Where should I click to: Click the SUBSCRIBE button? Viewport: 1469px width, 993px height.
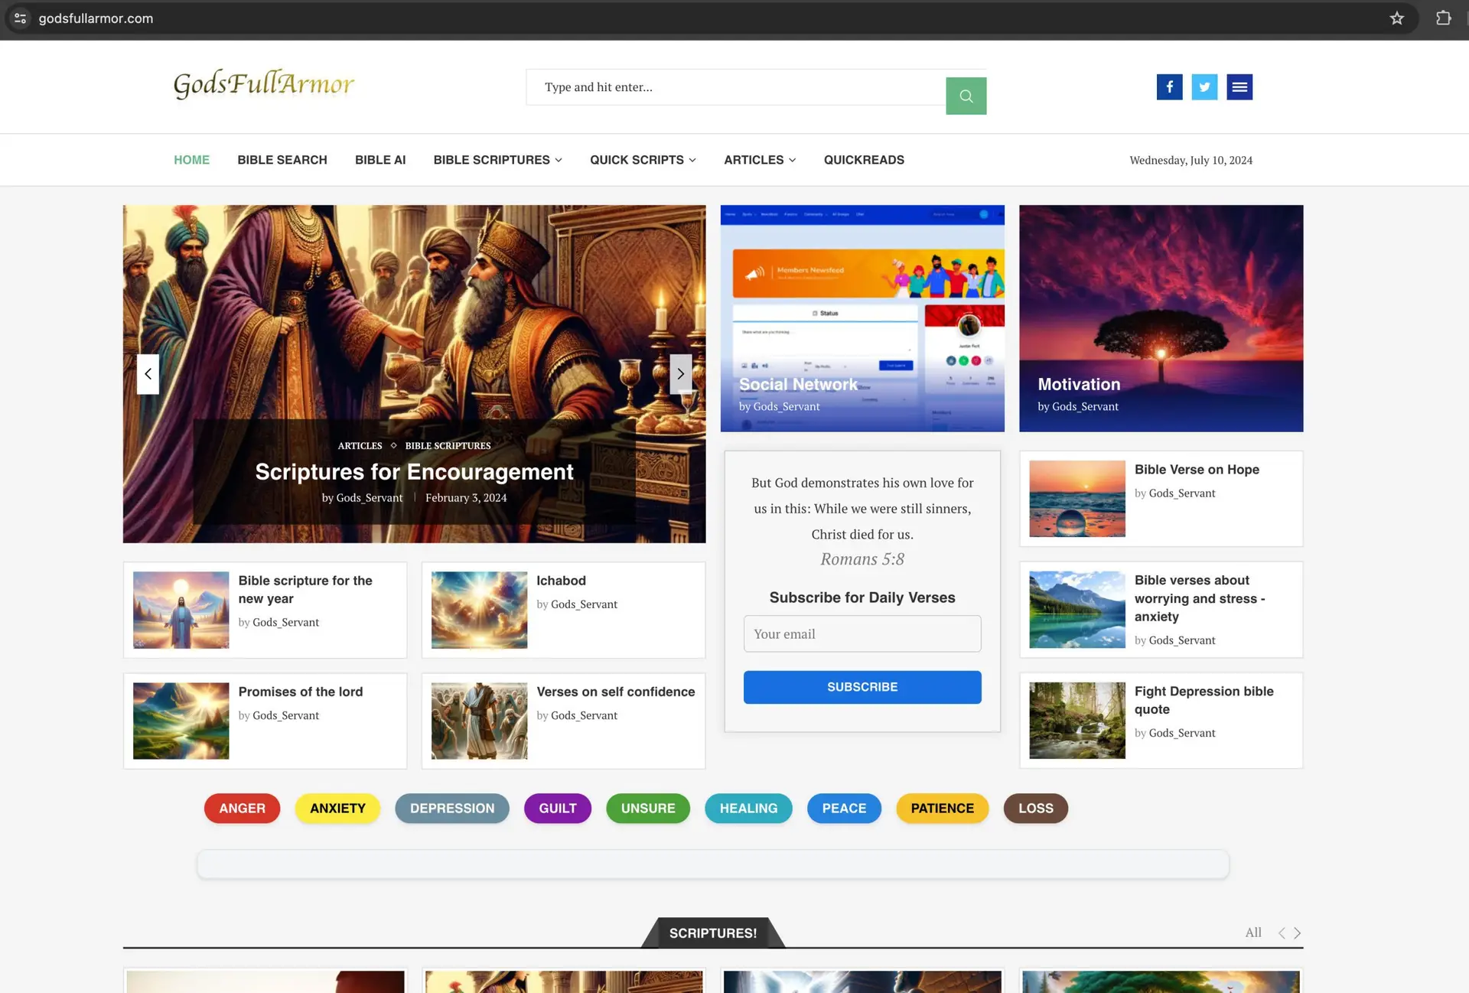point(862,686)
